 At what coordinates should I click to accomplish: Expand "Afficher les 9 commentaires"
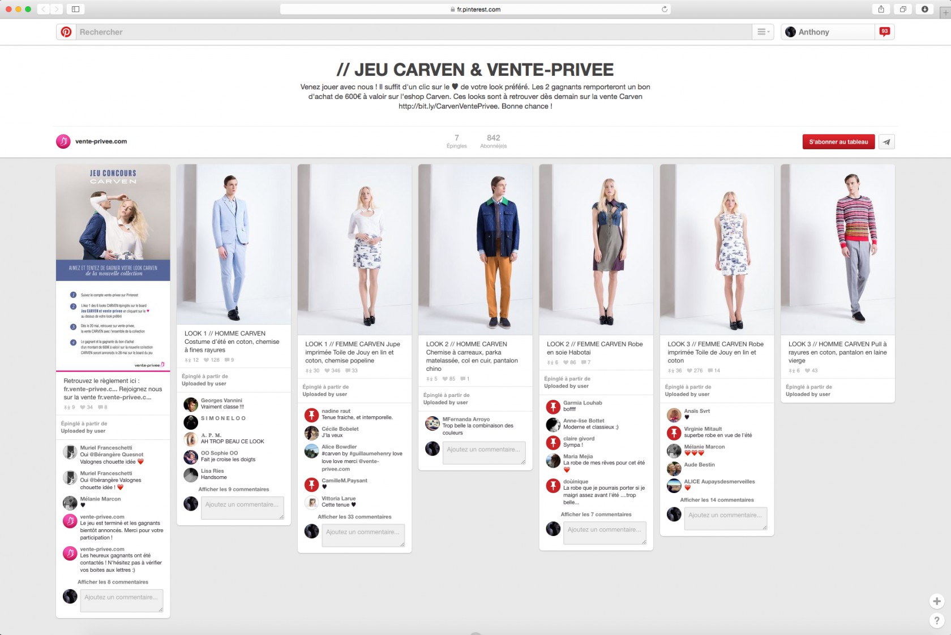(x=234, y=490)
